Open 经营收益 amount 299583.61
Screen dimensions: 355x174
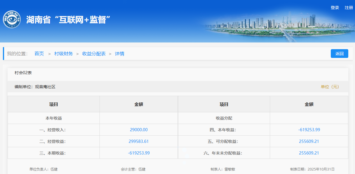click(139, 141)
